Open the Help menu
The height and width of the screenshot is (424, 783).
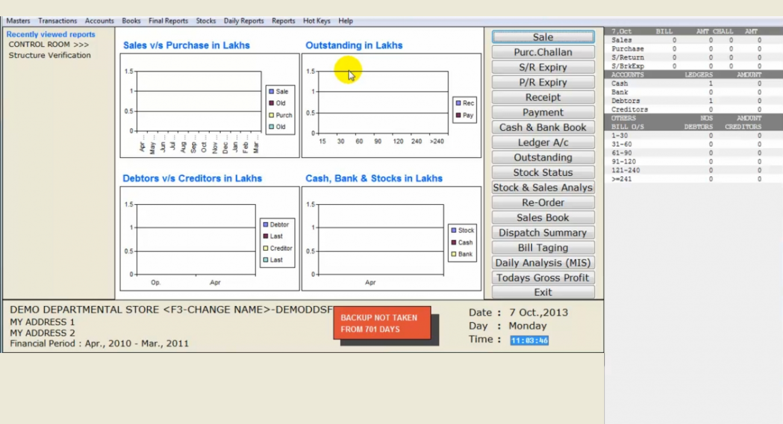pyautogui.click(x=346, y=20)
